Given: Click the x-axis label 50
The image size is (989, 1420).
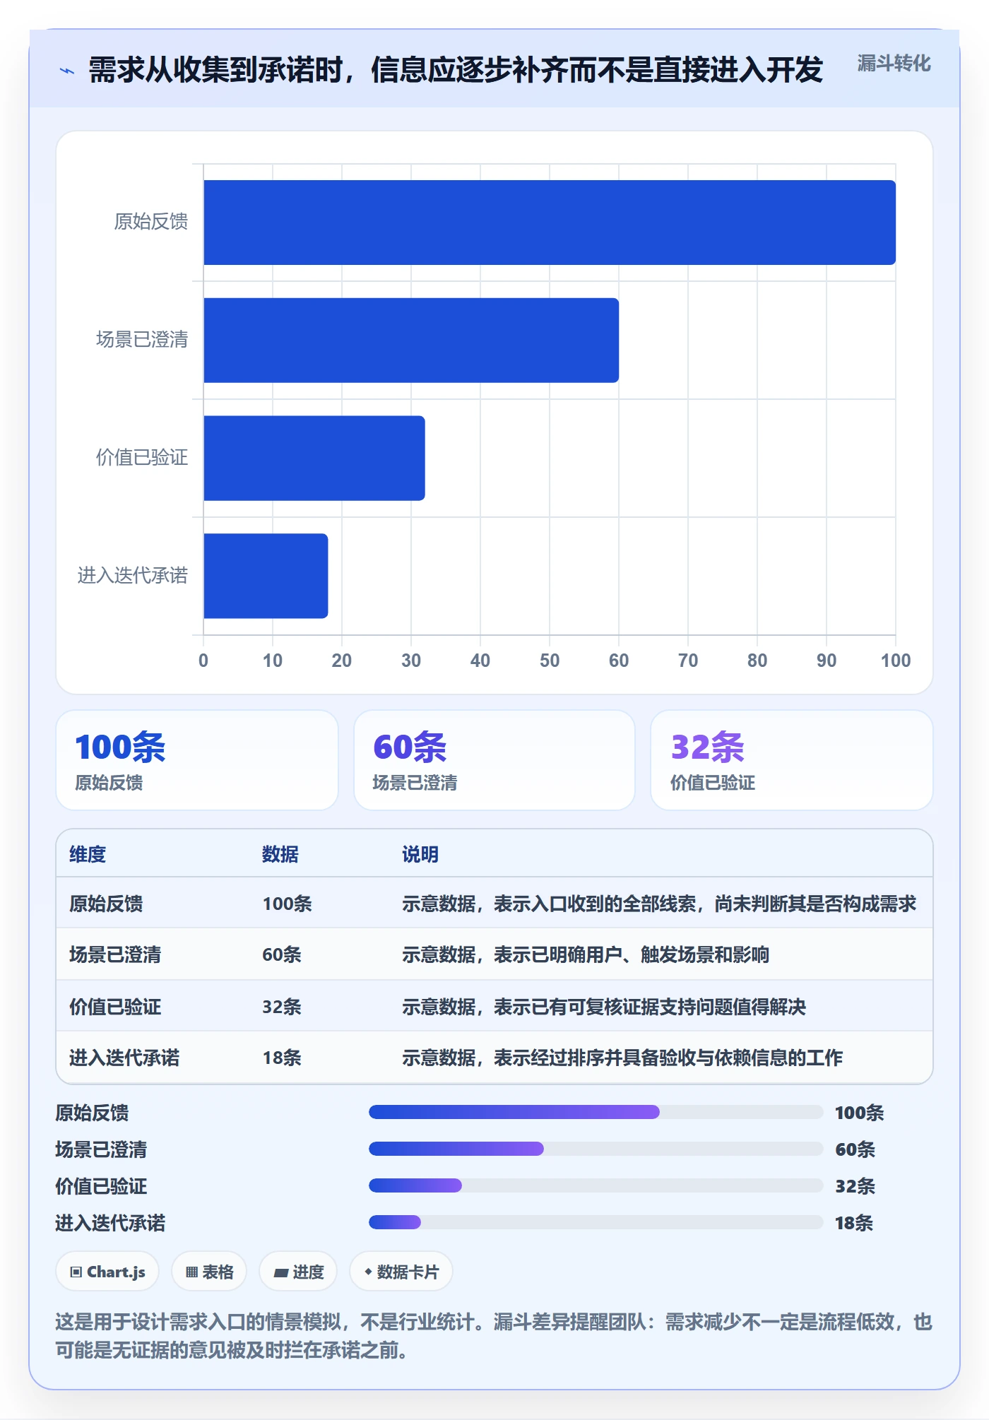Looking at the screenshot, I should [550, 661].
